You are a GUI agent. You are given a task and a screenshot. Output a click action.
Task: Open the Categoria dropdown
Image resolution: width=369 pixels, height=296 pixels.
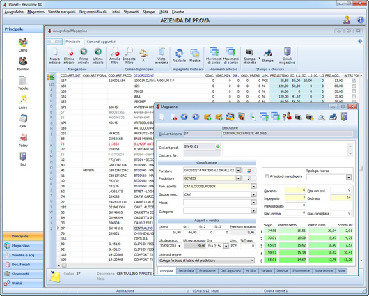(x=253, y=211)
